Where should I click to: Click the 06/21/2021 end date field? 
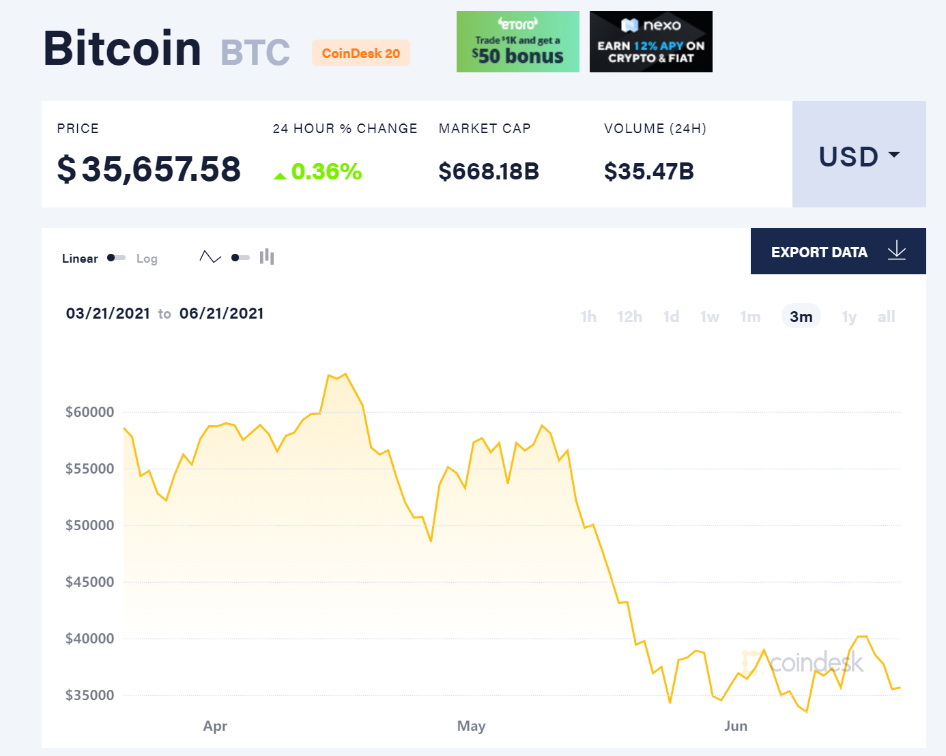pyautogui.click(x=221, y=313)
